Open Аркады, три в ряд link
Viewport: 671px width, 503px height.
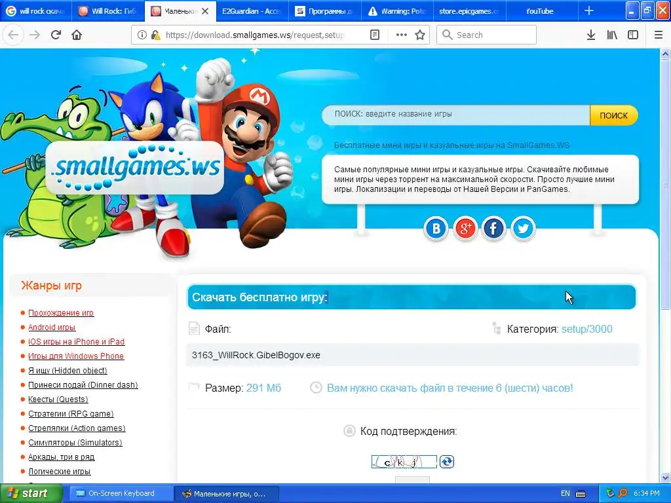[x=61, y=456]
